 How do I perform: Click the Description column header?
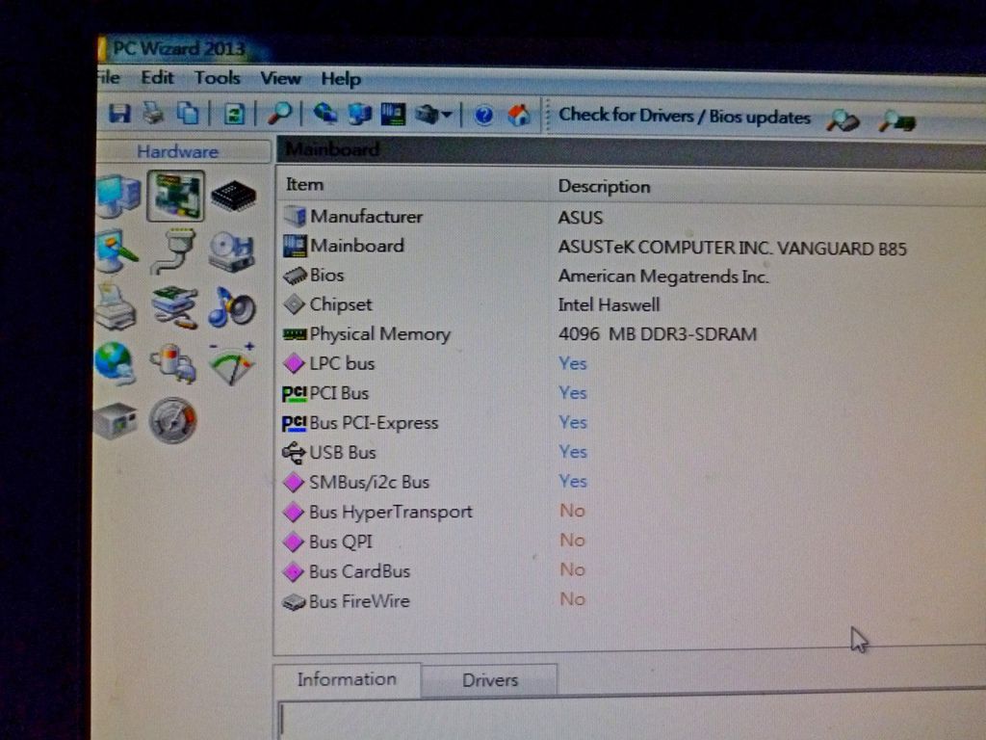[x=605, y=186]
